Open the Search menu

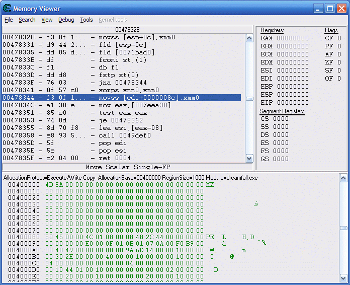[x=27, y=20]
